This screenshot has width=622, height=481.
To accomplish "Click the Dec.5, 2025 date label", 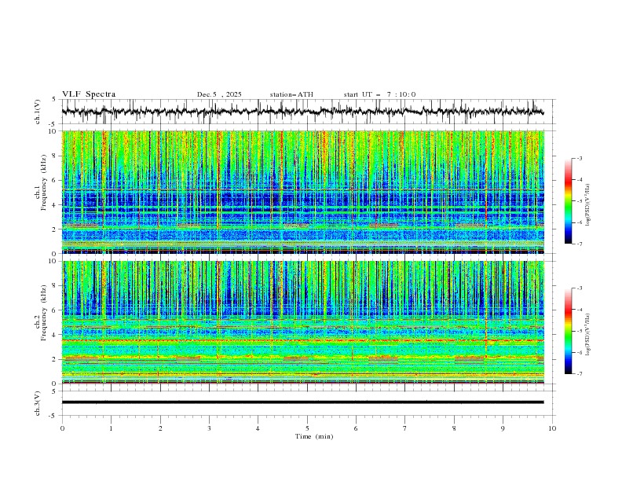I will pos(219,94).
